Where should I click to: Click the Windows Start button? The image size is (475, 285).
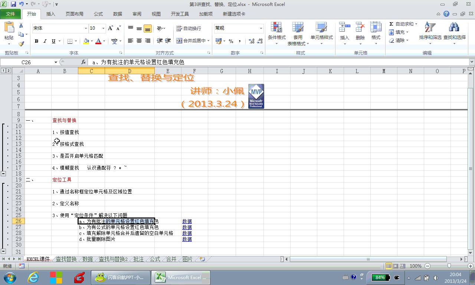(x=9, y=277)
